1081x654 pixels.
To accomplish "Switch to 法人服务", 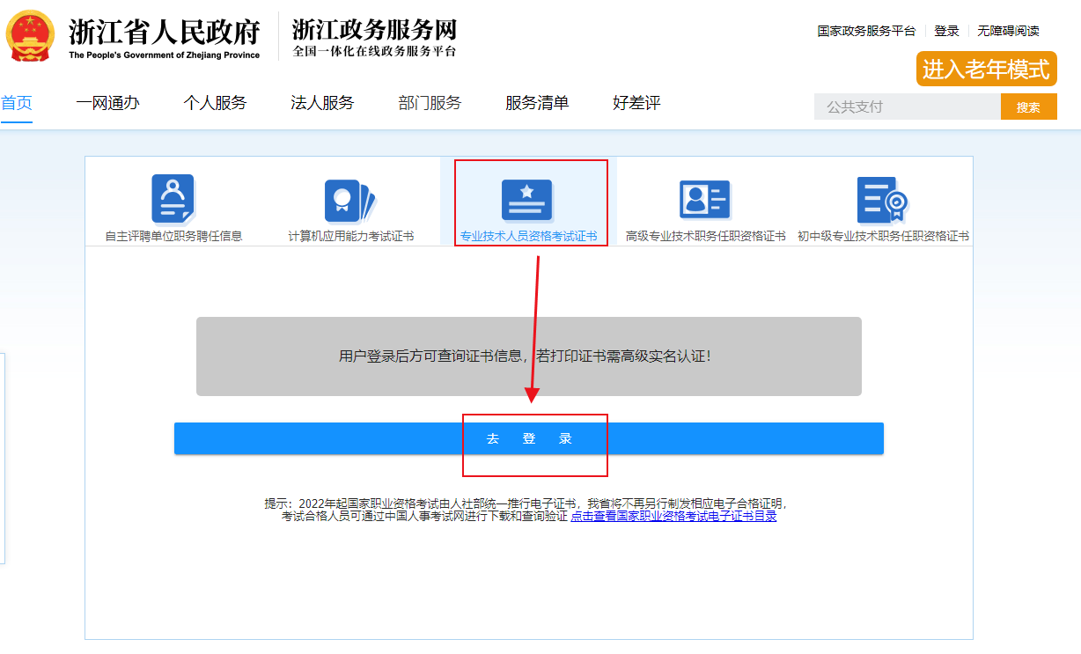I will click(322, 102).
